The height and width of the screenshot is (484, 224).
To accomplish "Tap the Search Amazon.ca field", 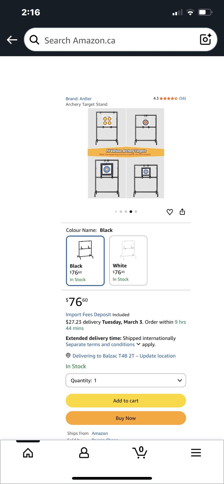I will click(x=119, y=40).
